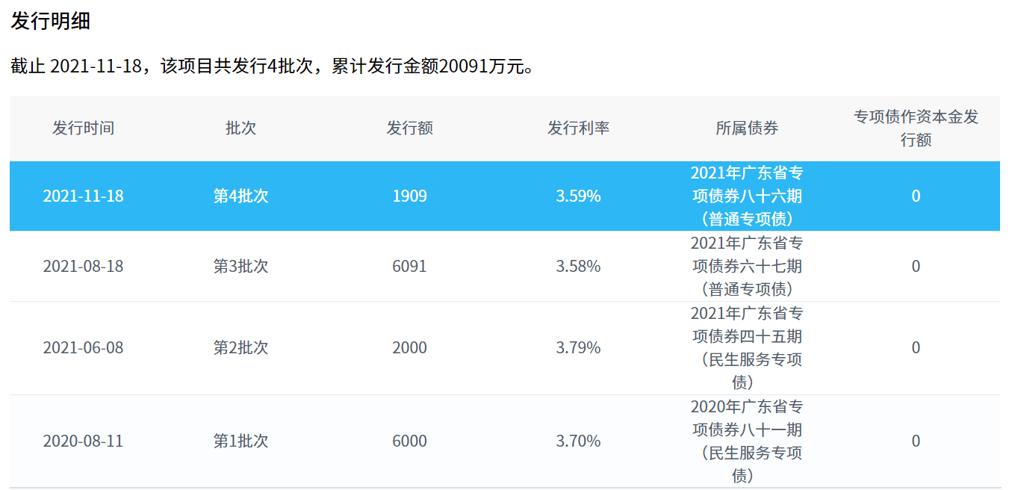The width and height of the screenshot is (1012, 490).
Task: Select the 6000 issuance amount cell
Action: tap(409, 441)
